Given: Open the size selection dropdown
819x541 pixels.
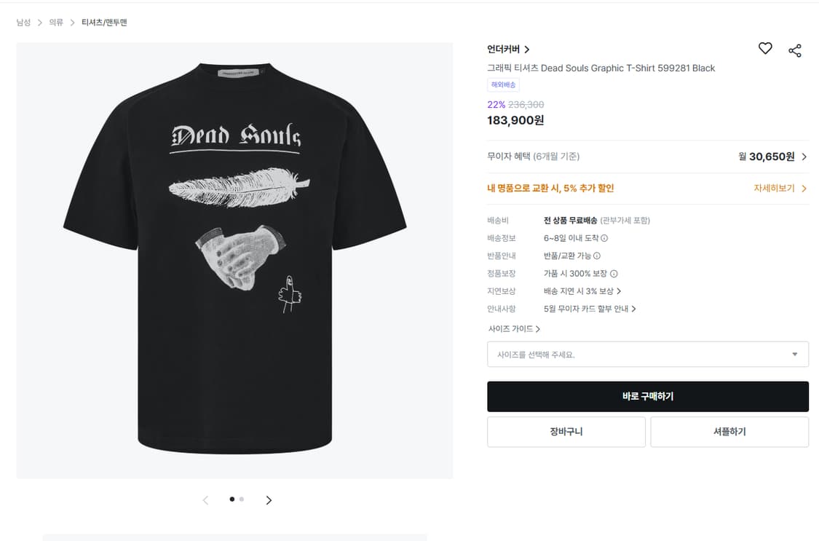Looking at the screenshot, I should coord(647,355).
